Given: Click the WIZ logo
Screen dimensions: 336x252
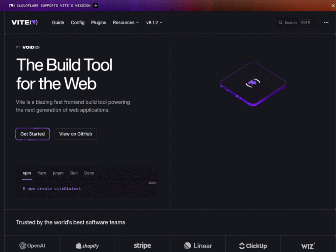Looking at the screenshot, I should pyautogui.click(x=308, y=246).
